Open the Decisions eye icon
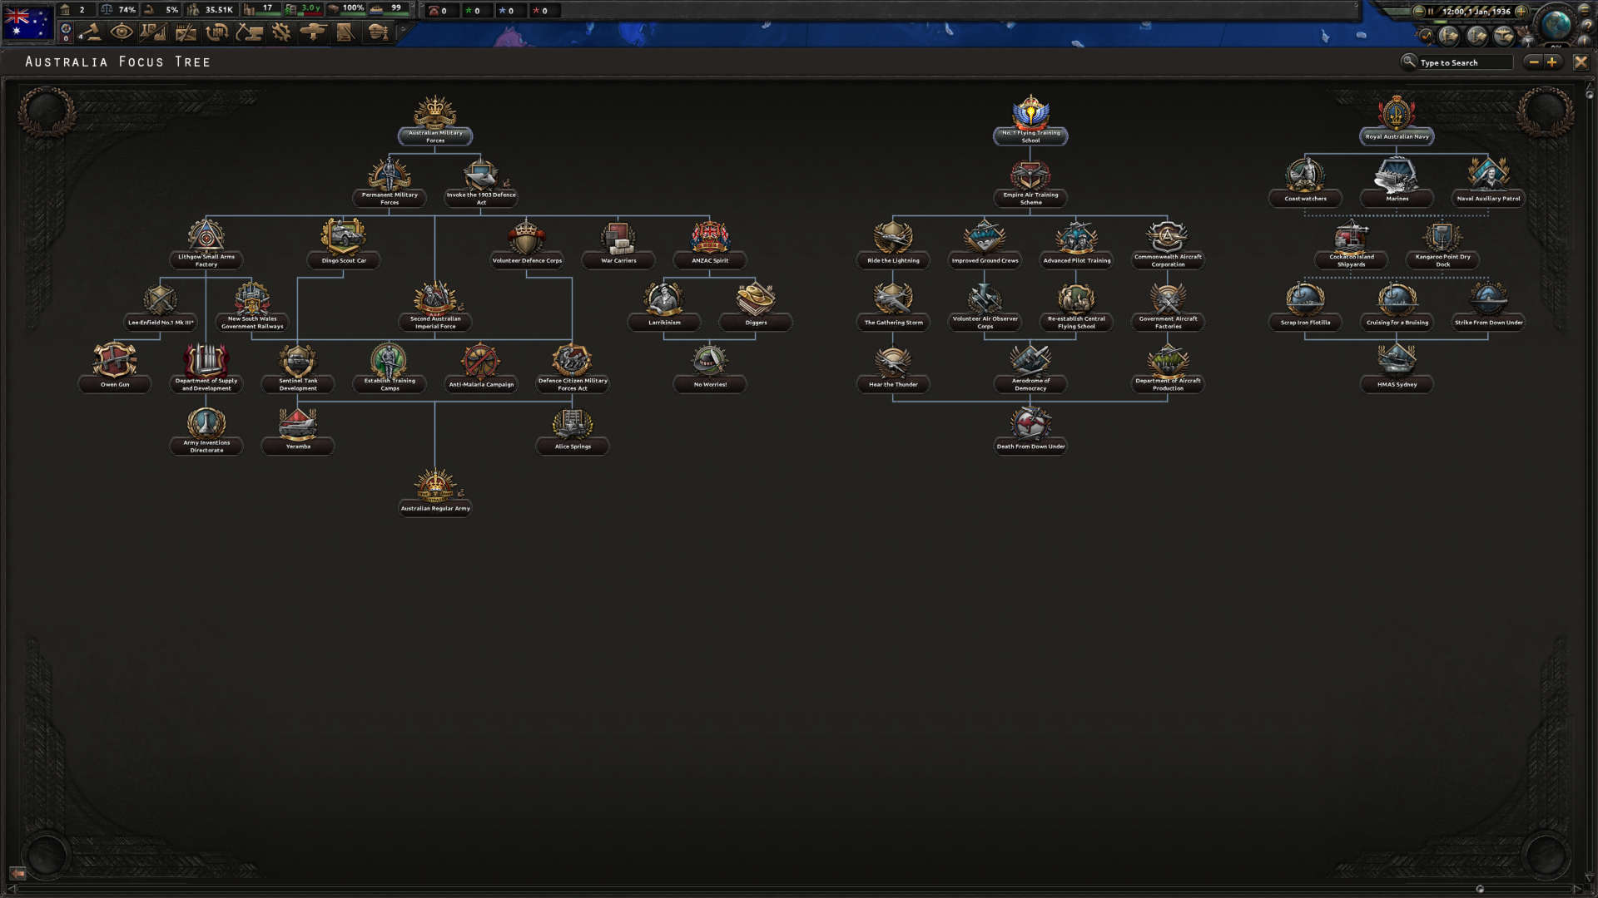The image size is (1598, 898). click(x=122, y=32)
